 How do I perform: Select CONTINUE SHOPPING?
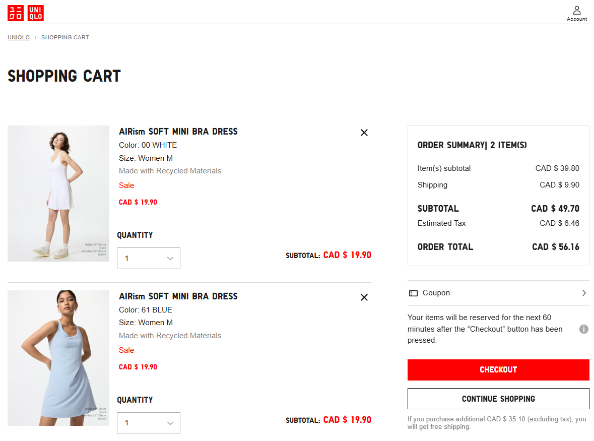tap(498, 398)
